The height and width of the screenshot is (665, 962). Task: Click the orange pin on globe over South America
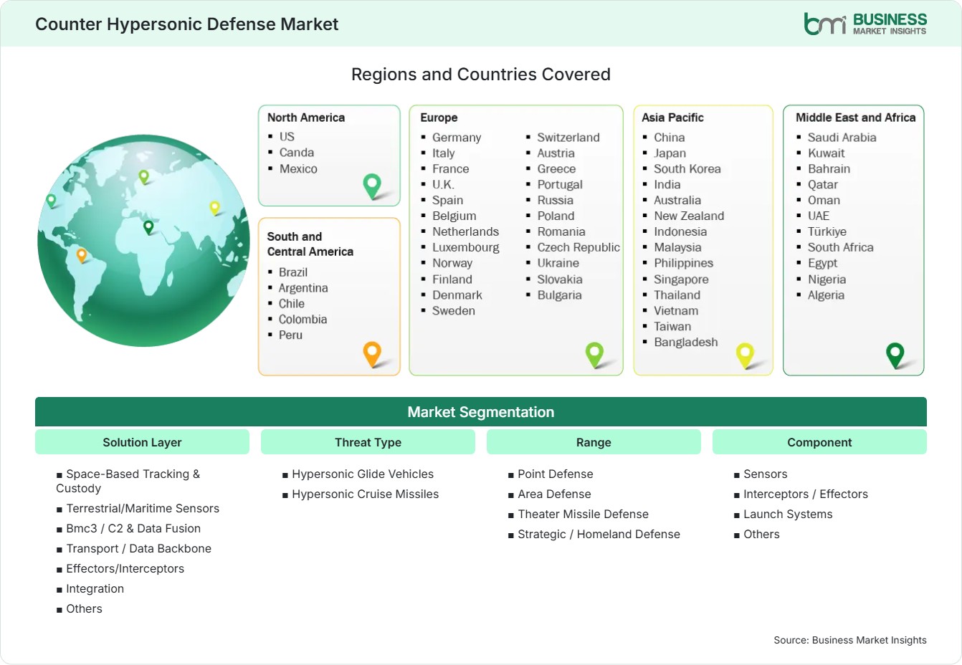click(x=82, y=255)
